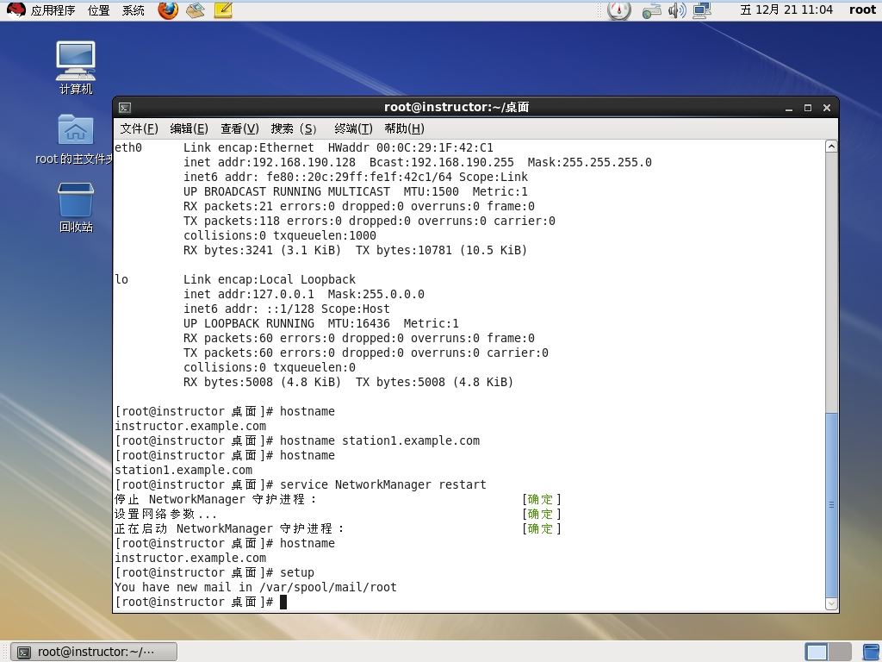The height and width of the screenshot is (662, 882).
Task: Click the root@instructor taskbar button
Action: (94, 652)
